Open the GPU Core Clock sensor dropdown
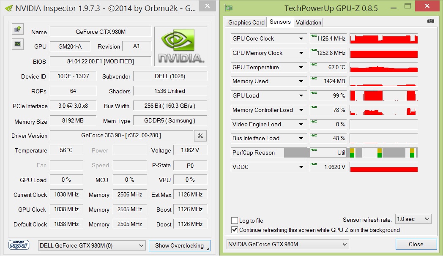This screenshot has height=256, width=443. (301, 39)
